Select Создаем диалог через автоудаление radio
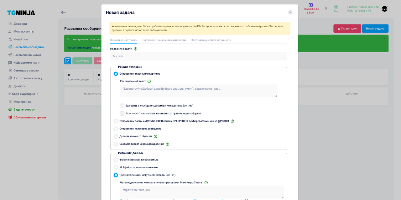This screenshot has width=401, height=200. tap(116, 144)
